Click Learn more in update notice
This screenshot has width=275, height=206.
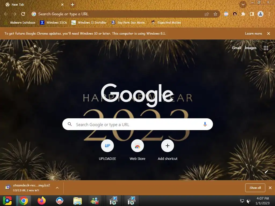click(254, 34)
